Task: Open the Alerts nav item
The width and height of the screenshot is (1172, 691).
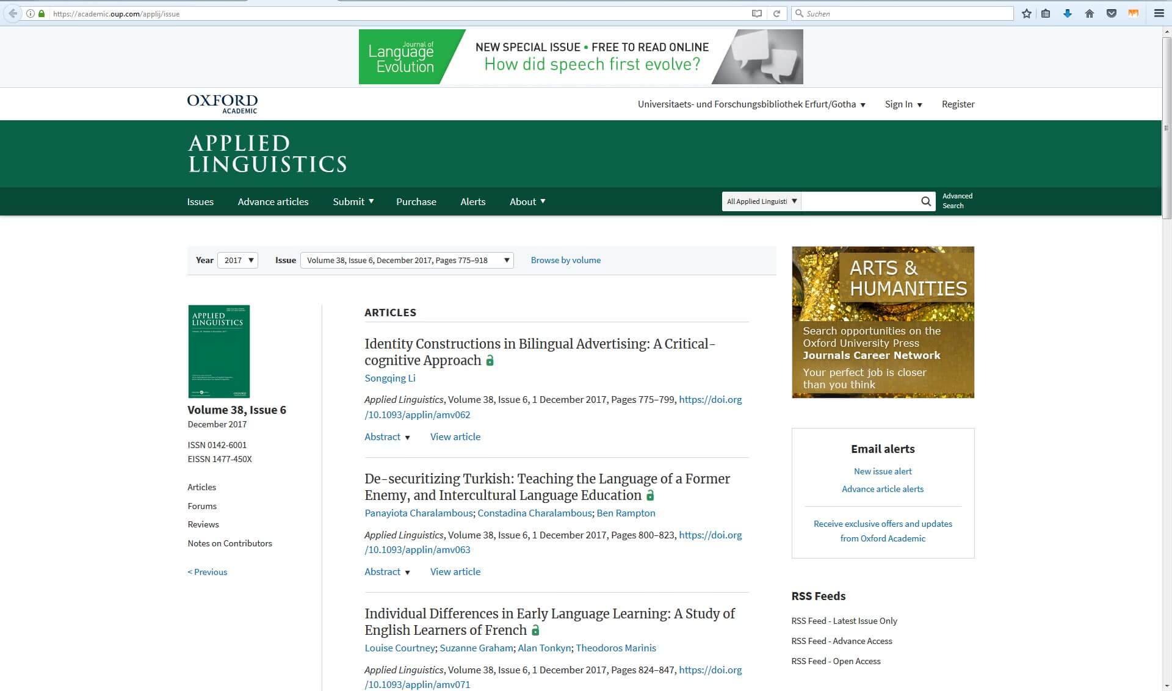Action: 473,201
